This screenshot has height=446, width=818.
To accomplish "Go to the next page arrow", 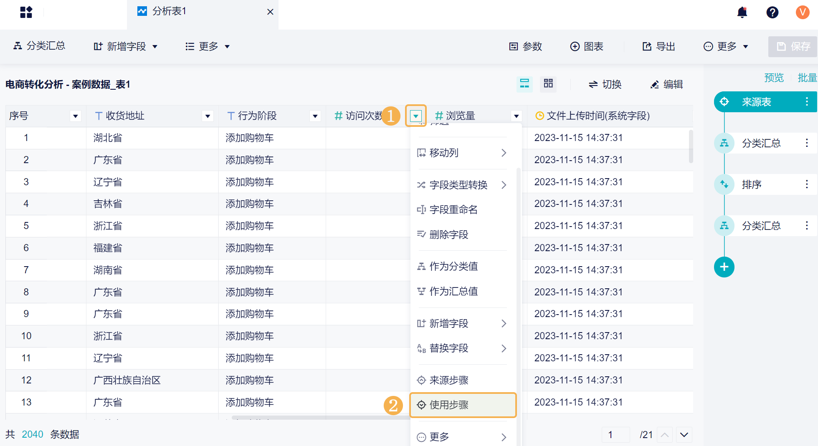I will pyautogui.click(x=684, y=435).
